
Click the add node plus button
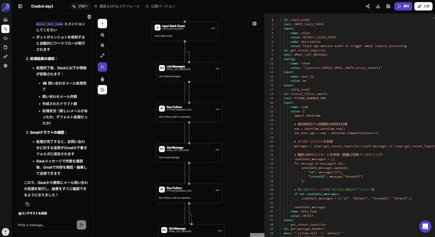102,23
